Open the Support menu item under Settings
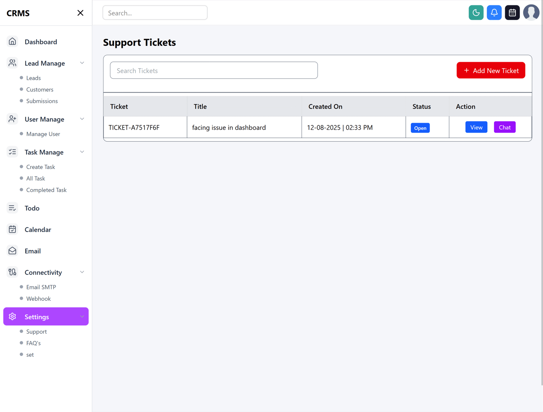Image resolution: width=543 pixels, height=412 pixels. click(x=36, y=332)
